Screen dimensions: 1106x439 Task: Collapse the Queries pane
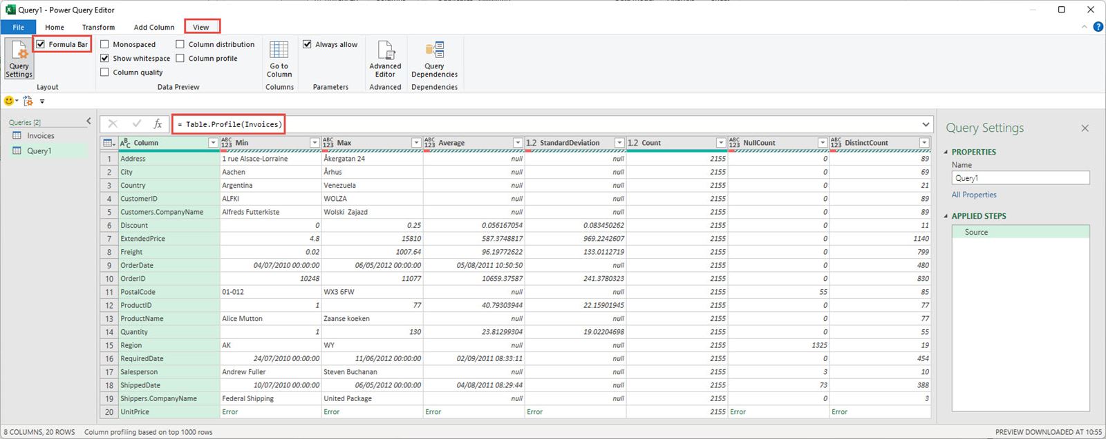click(88, 121)
